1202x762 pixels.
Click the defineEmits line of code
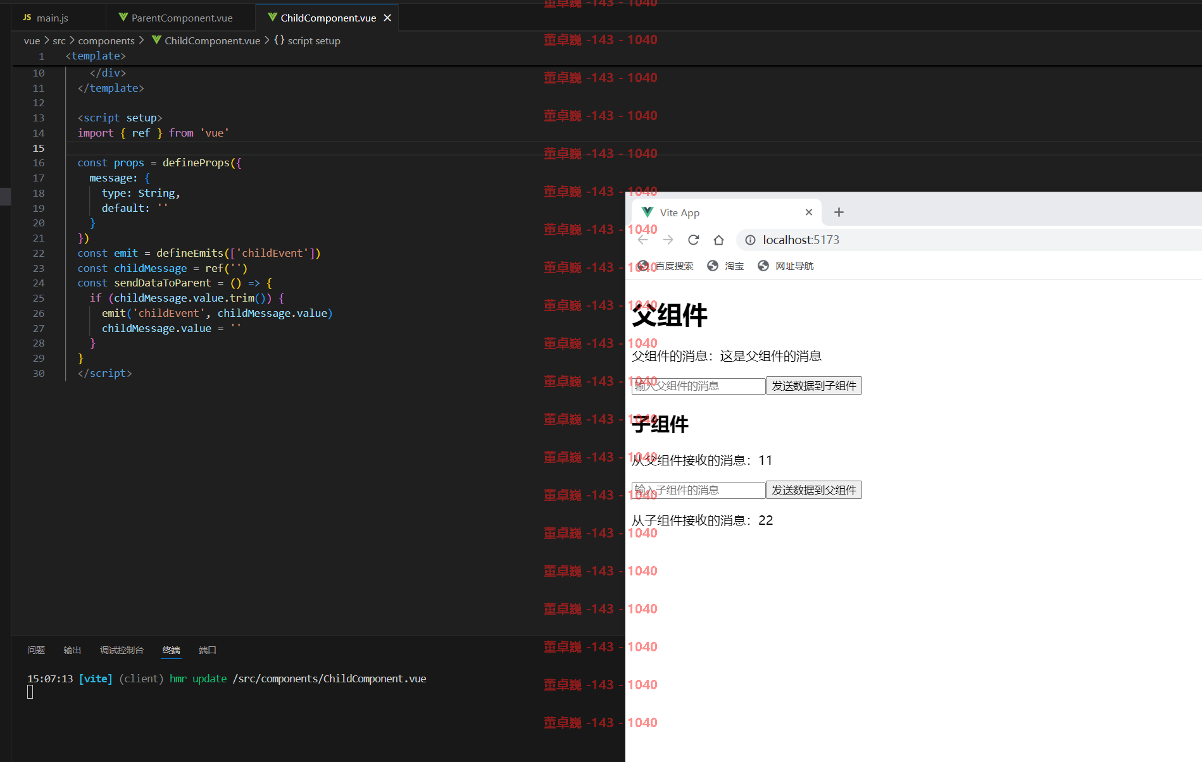coord(199,253)
